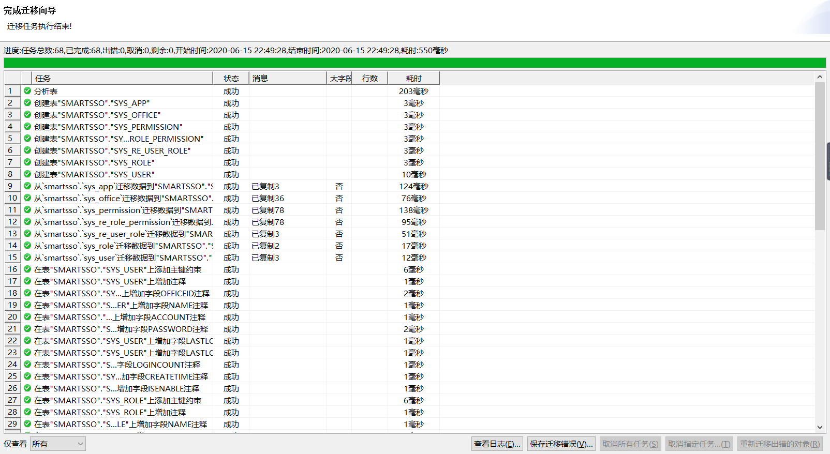This screenshot has width=830, height=454.
Task: Click the scrollbar up arrow of task list
Action: click(820, 77)
